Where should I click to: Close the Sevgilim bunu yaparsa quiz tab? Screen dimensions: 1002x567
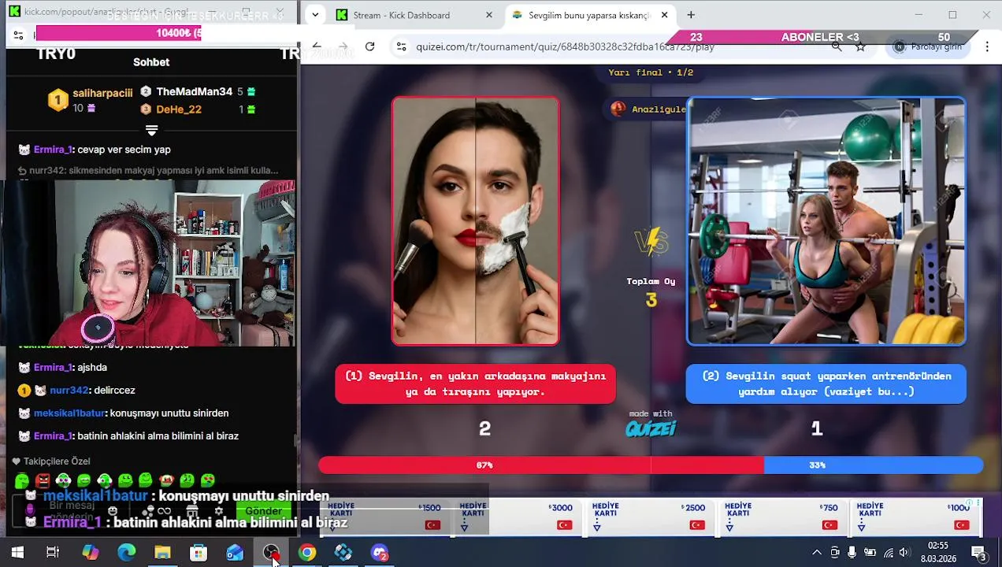pyautogui.click(x=664, y=15)
